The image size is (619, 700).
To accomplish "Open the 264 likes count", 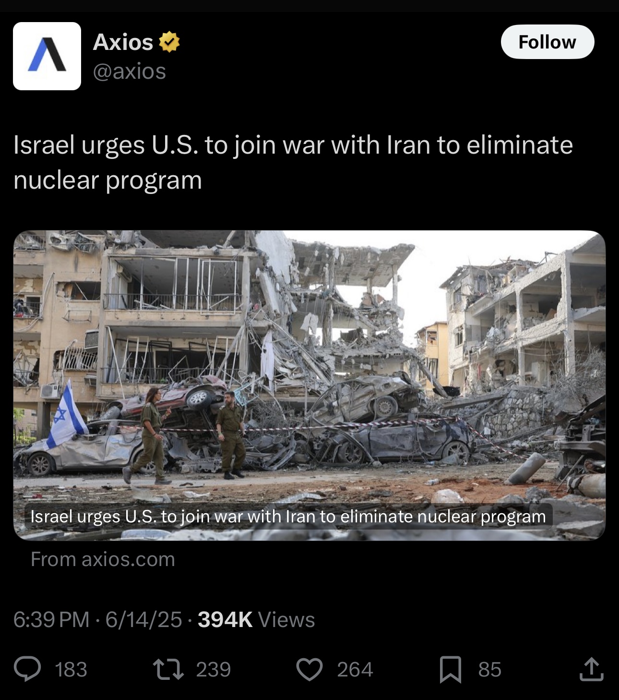I will pos(355,669).
